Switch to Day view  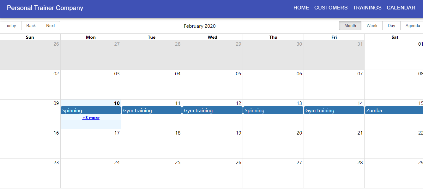click(391, 26)
